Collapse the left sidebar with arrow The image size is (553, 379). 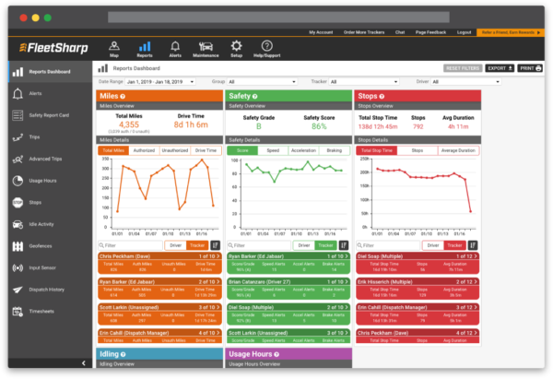[84, 363]
